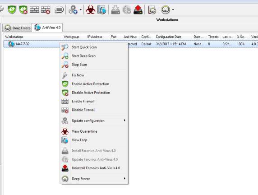
Task: Click the Default configuration cell
Action: pyautogui.click(x=146, y=44)
